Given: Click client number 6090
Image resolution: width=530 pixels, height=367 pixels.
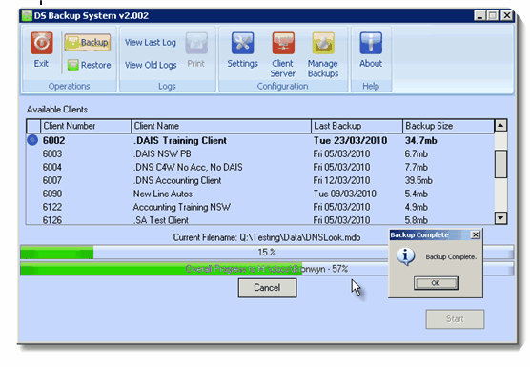Looking at the screenshot, I should pos(52,194).
